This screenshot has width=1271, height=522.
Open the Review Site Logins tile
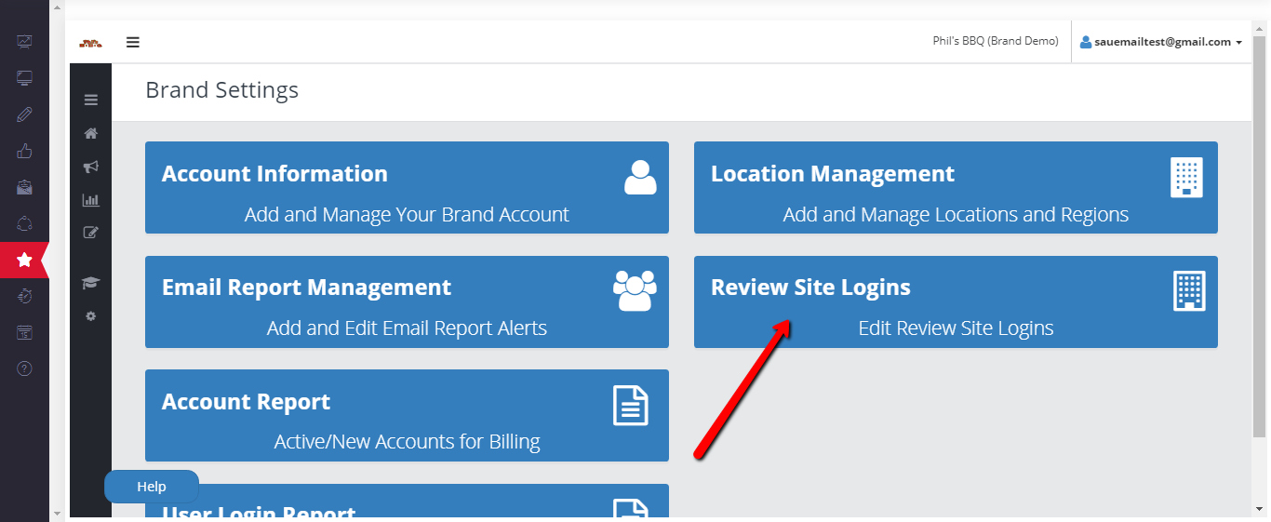click(956, 301)
